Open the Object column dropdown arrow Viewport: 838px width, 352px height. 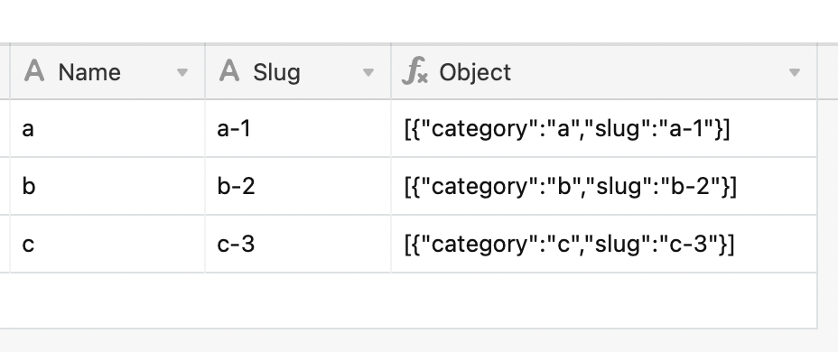pos(794,72)
